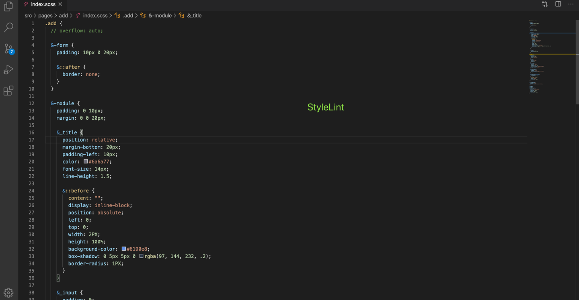Image resolution: width=579 pixels, height=300 pixels.
Task: Close the index.scss tab
Action: coord(60,4)
